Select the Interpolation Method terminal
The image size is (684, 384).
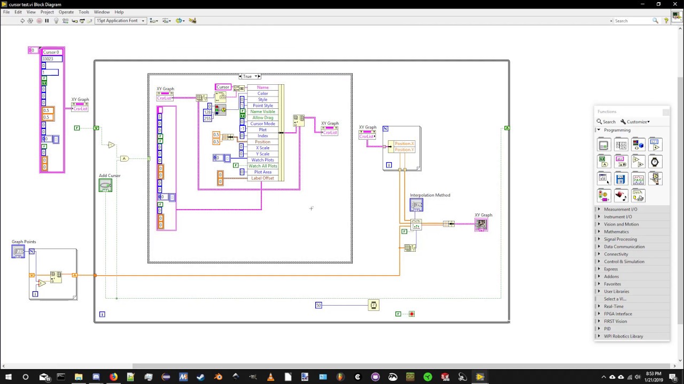pos(416,205)
